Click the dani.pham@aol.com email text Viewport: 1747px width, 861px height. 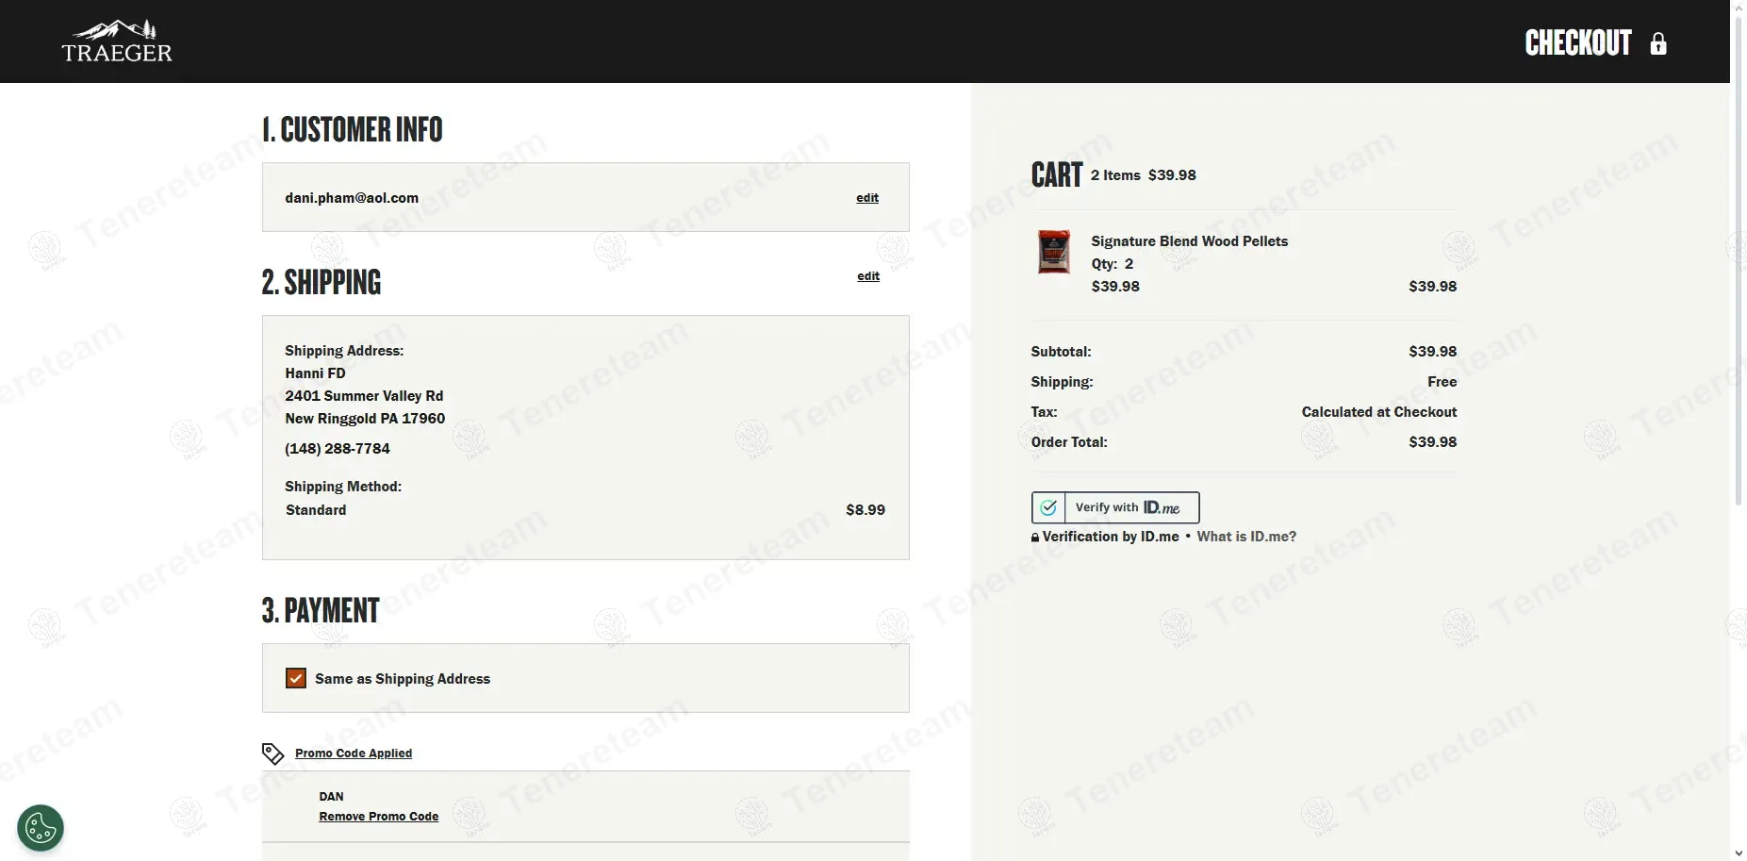pyautogui.click(x=352, y=198)
